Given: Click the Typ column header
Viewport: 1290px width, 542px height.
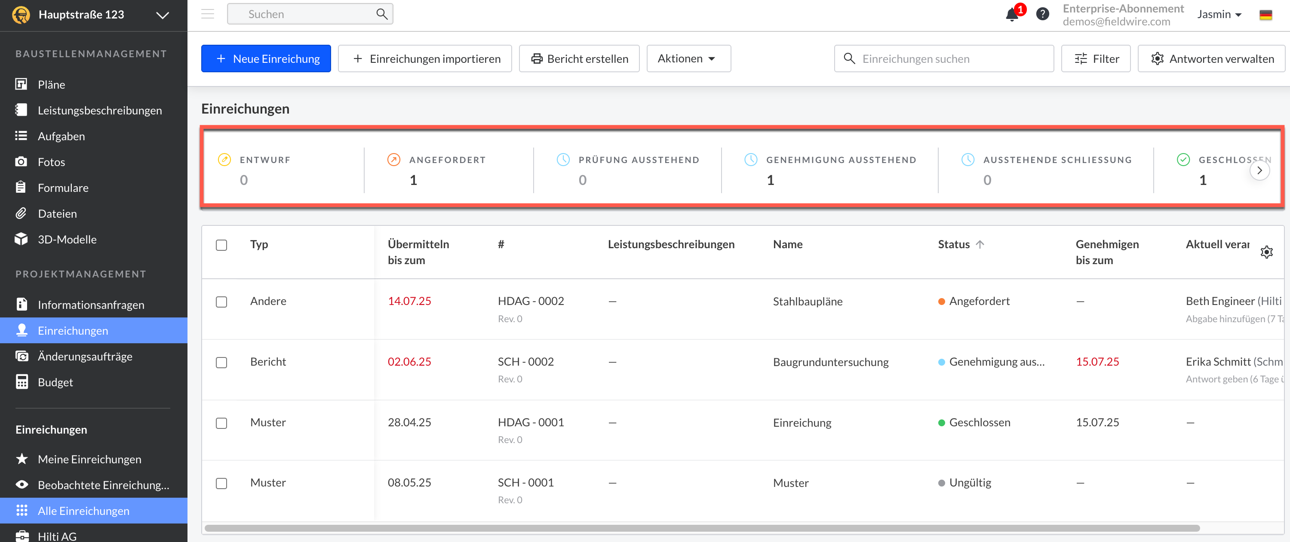Looking at the screenshot, I should pos(259,244).
